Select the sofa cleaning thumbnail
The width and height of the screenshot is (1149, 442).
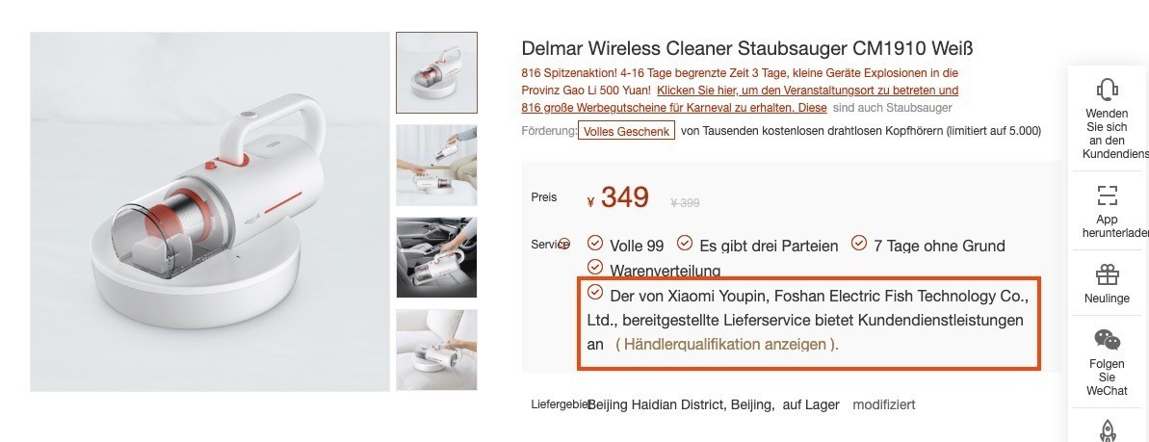click(436, 165)
